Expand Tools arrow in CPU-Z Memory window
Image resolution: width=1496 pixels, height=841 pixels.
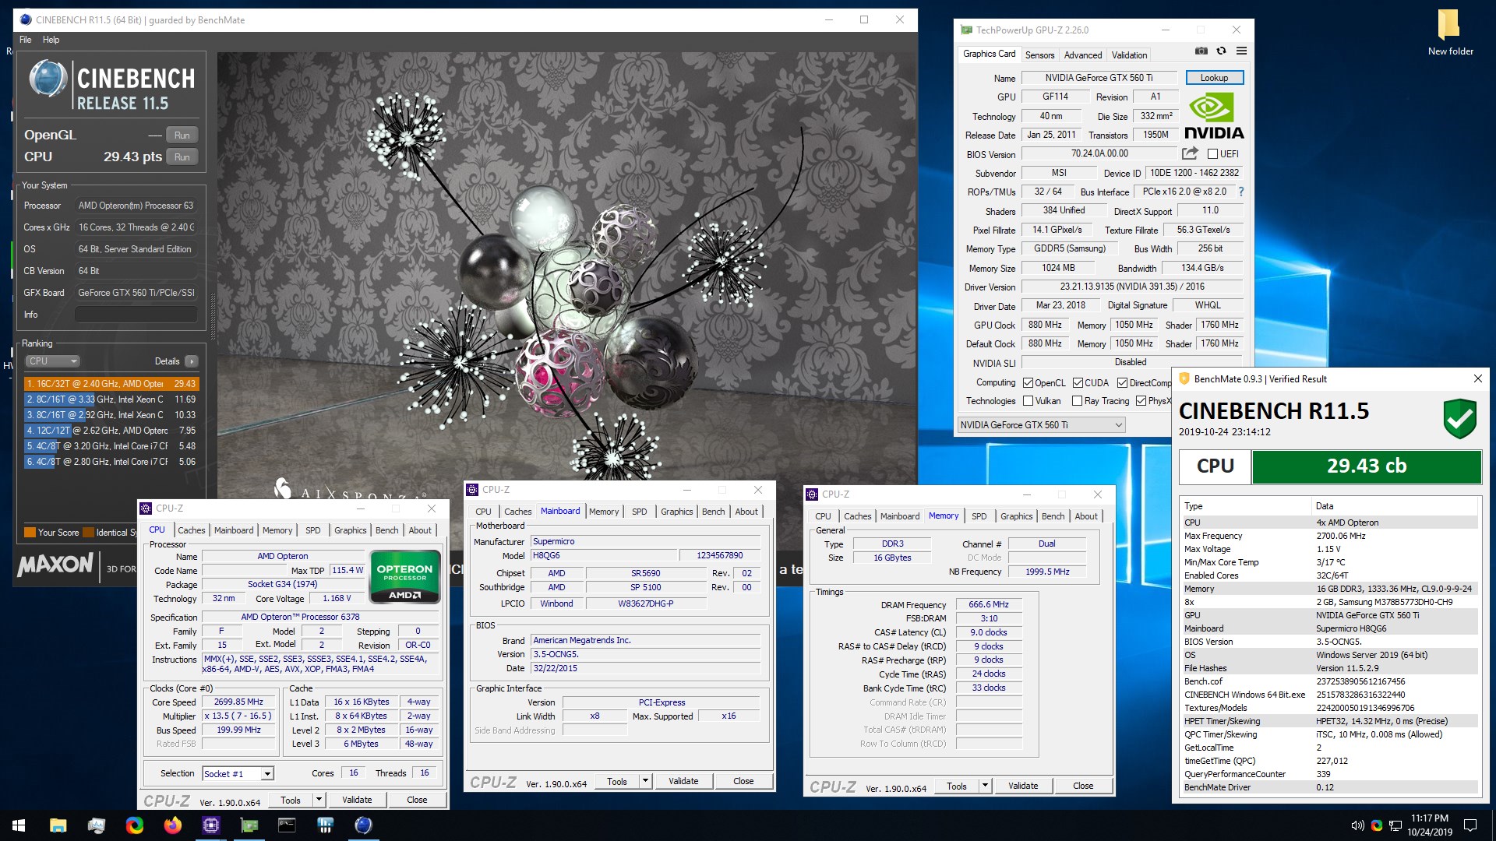click(x=985, y=786)
